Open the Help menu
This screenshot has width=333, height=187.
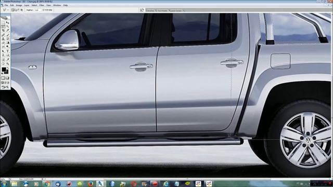pos(66,5)
